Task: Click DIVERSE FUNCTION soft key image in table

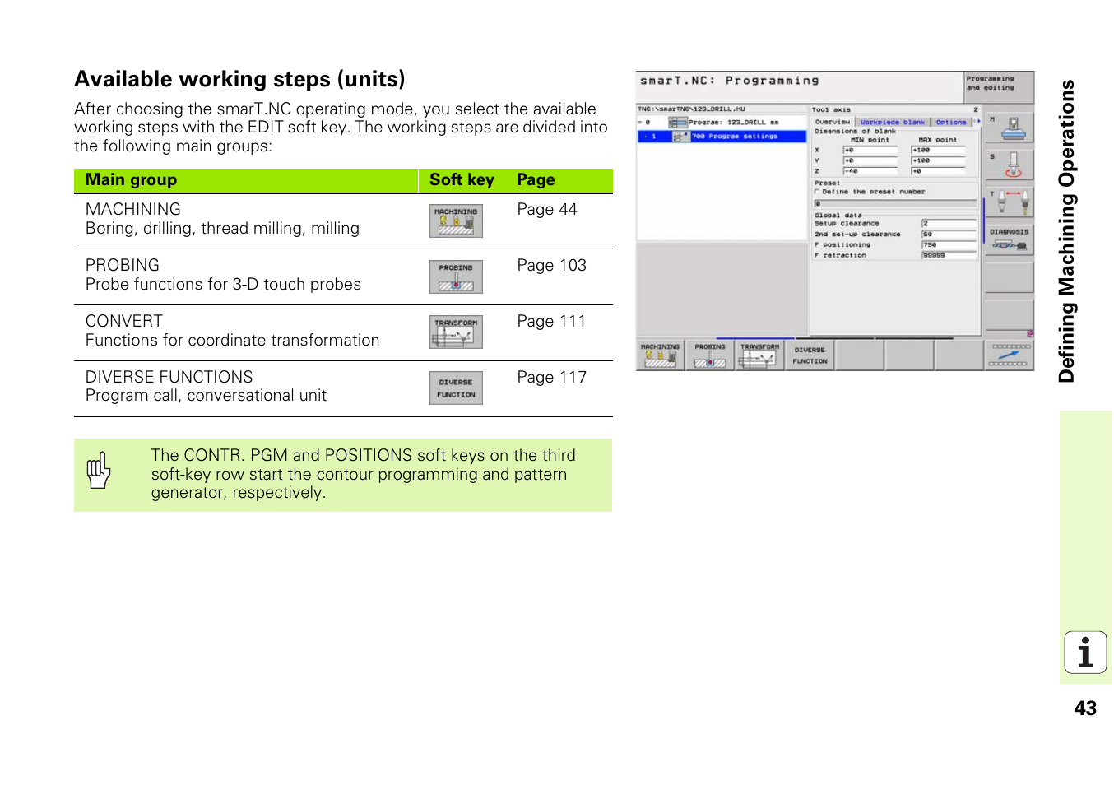Action: tap(456, 388)
